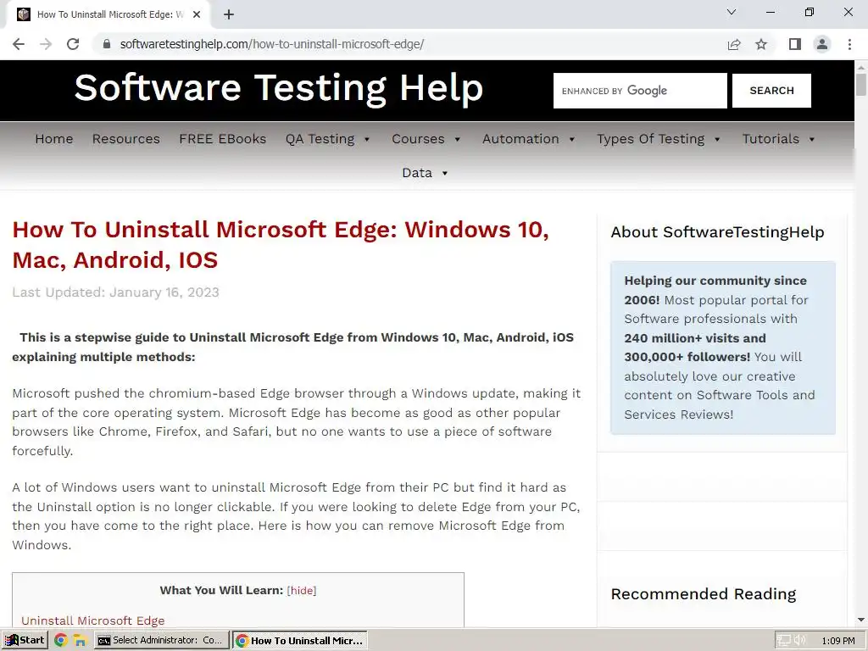Open the file explorer quick launch icon
The width and height of the screenshot is (868, 651).
(x=80, y=641)
